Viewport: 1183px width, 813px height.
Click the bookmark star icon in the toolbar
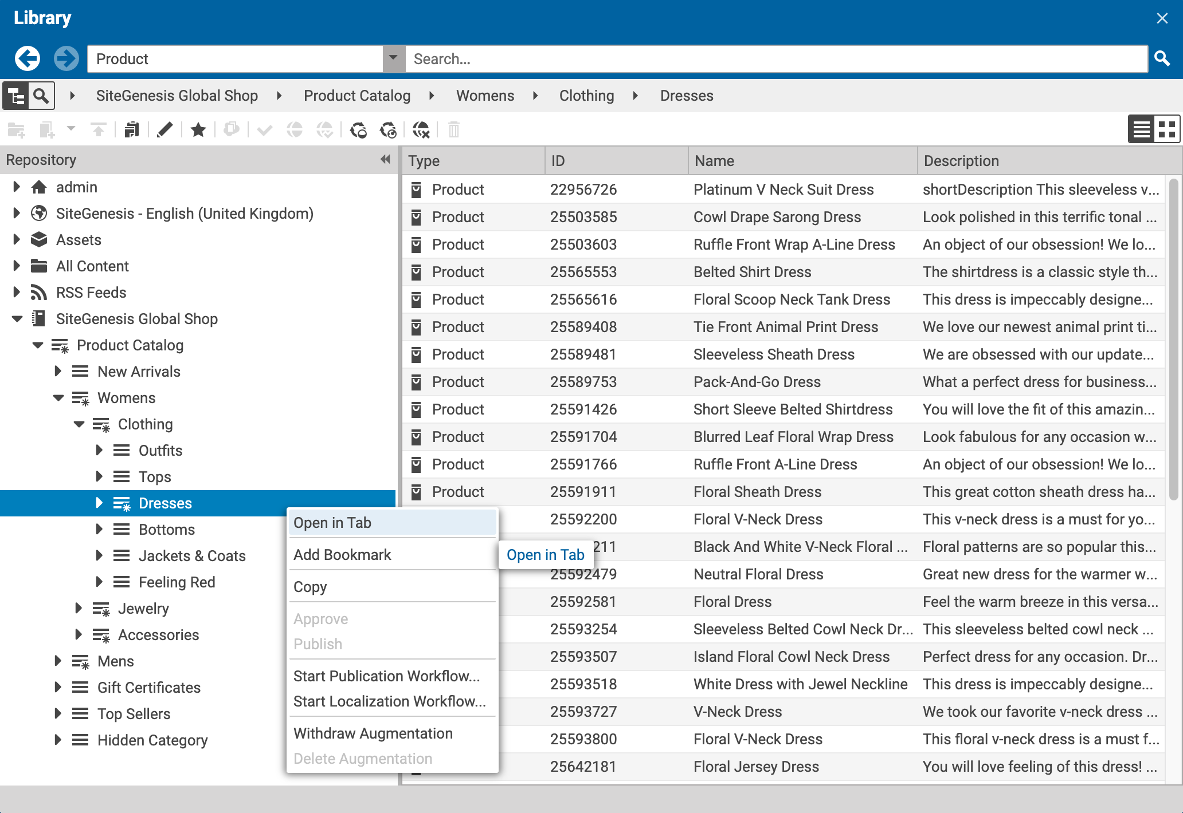point(198,129)
